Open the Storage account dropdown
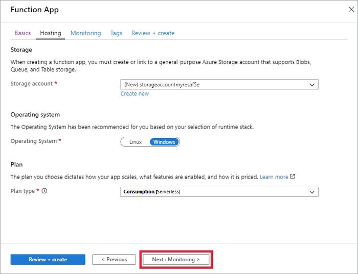Screen dimensions: 358x274 coord(219,85)
